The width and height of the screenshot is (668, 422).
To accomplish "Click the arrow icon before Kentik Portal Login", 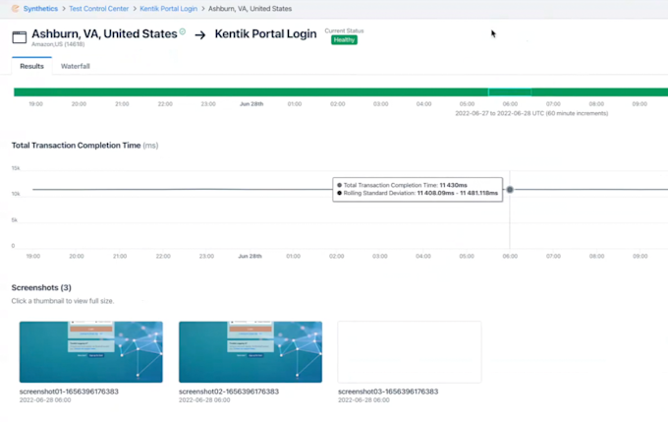I will (x=200, y=35).
